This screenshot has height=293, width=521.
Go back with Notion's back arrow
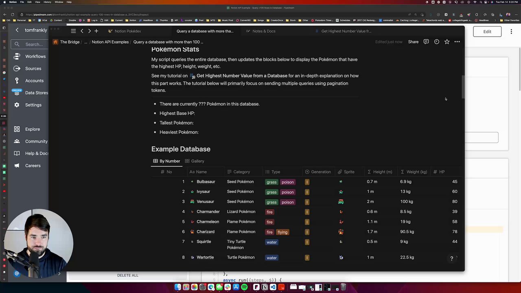point(82,31)
